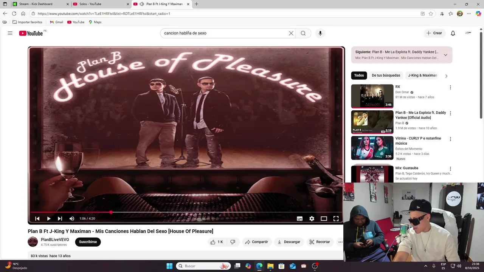Dislike the video
This screenshot has width=484, height=272.
(x=233, y=242)
